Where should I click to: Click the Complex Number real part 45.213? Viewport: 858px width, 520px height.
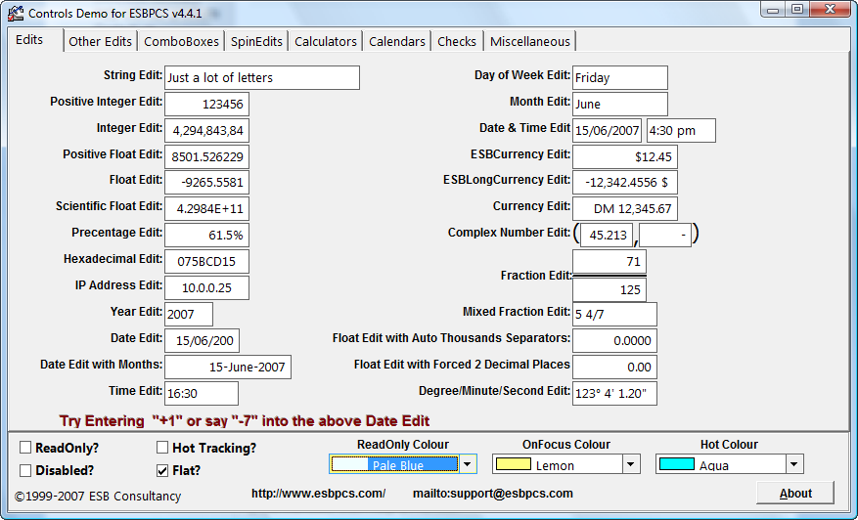[x=607, y=236]
